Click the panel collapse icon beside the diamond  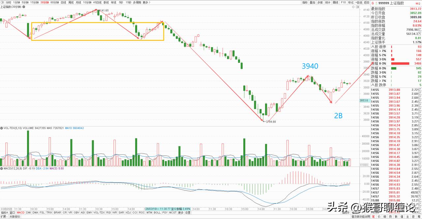(357, 7)
